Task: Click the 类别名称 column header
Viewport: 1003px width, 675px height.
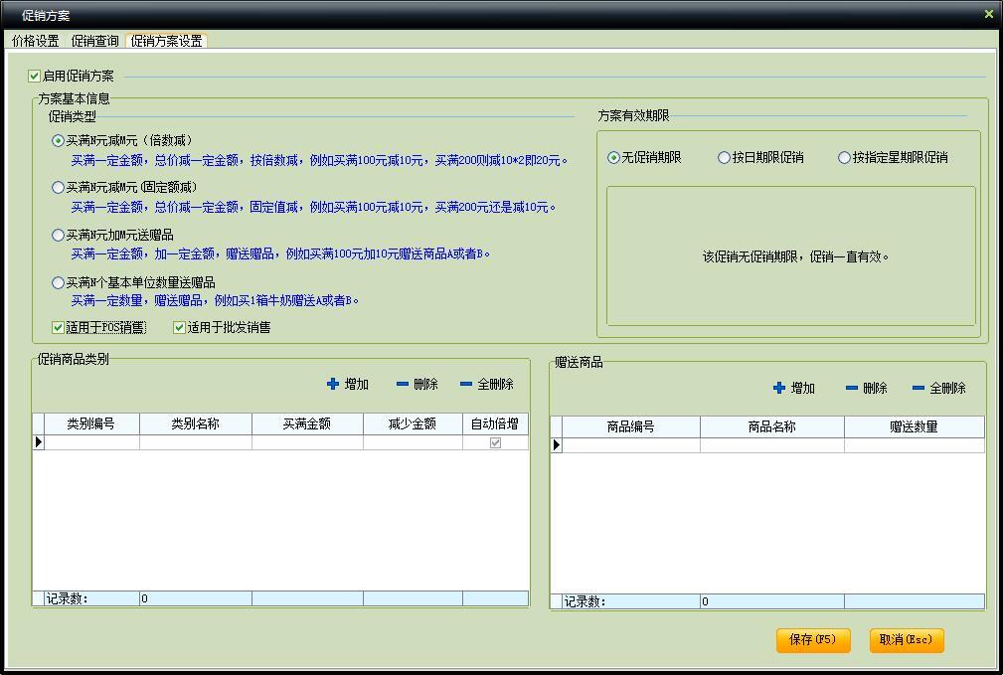Action: pyautogui.click(x=196, y=423)
